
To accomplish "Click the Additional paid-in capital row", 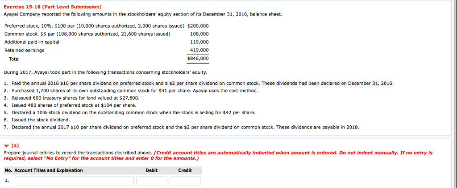I will (32, 42).
